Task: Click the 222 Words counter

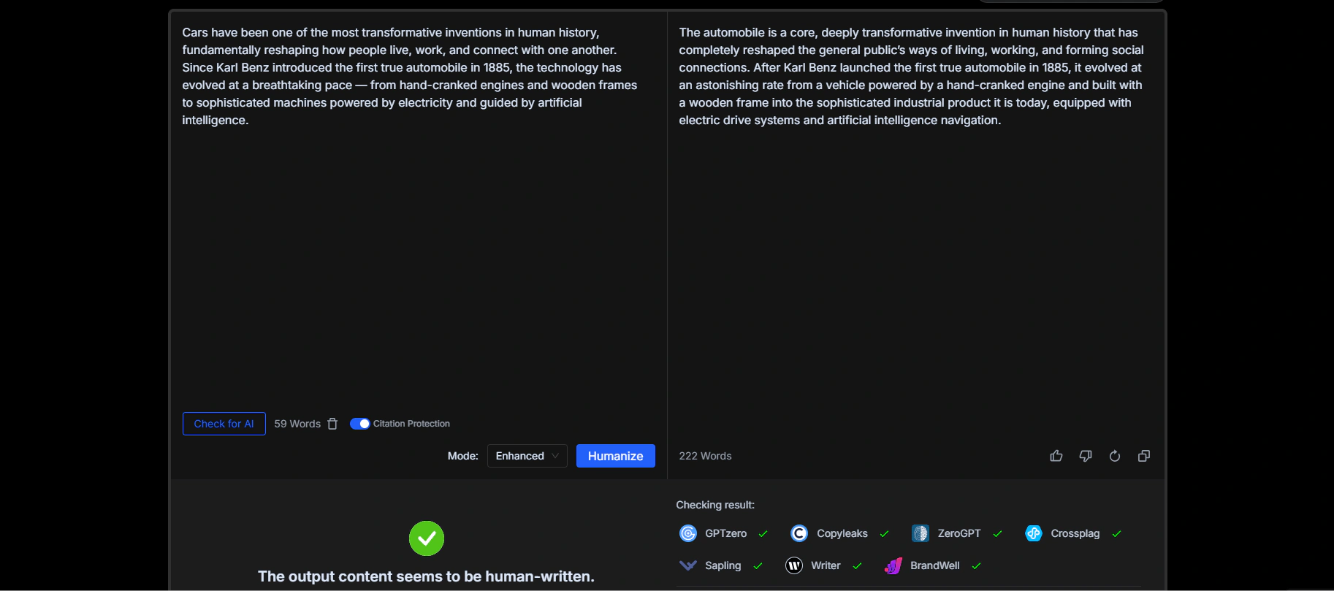Action: [705, 456]
